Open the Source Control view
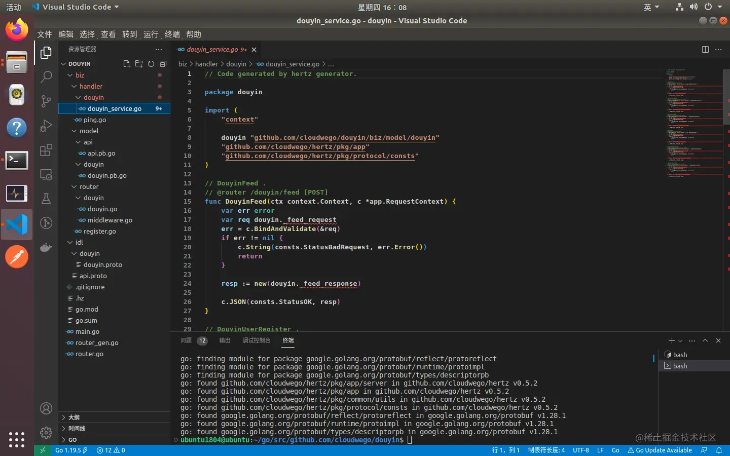 (x=46, y=101)
